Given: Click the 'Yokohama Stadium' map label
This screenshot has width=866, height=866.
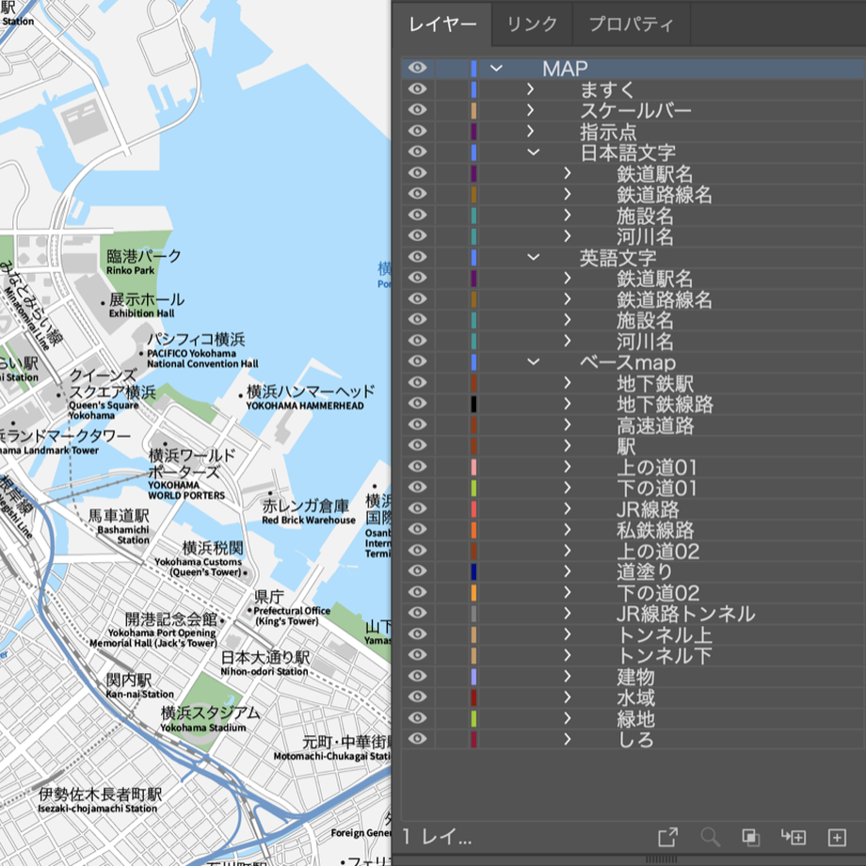Looking at the screenshot, I should pos(202,728).
